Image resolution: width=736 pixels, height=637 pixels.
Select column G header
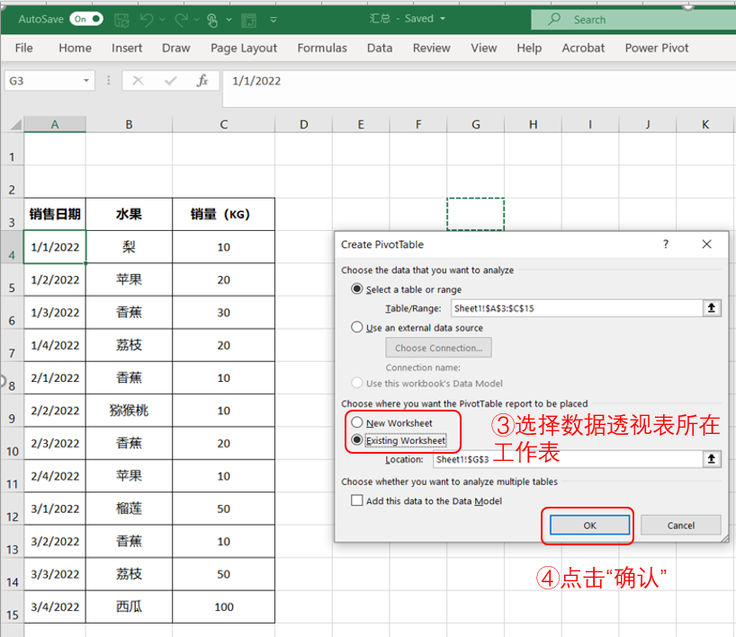475,125
